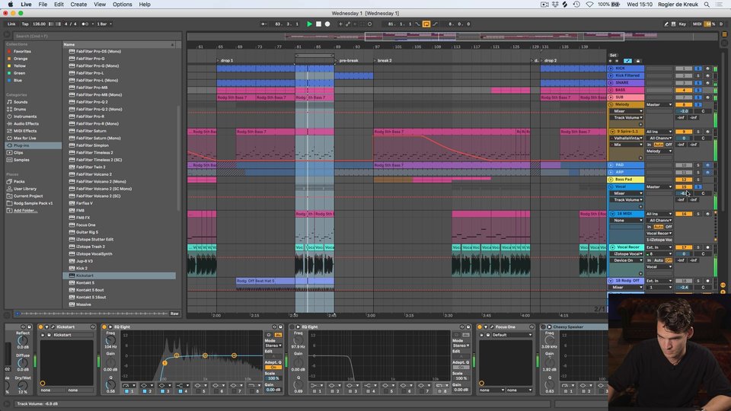The height and width of the screenshot is (411, 731).
Task: Enable Key map mode switch
Action: point(682,24)
